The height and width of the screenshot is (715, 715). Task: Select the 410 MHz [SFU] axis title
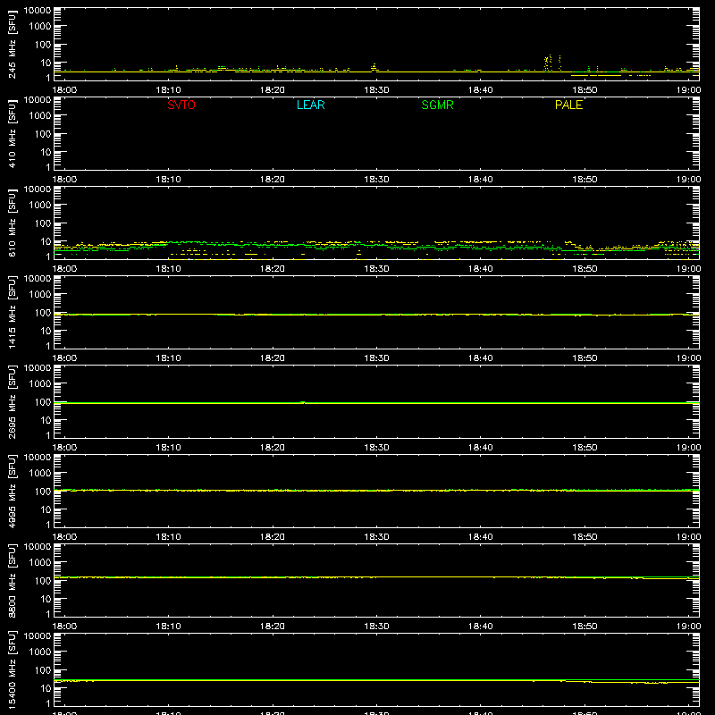[13, 133]
